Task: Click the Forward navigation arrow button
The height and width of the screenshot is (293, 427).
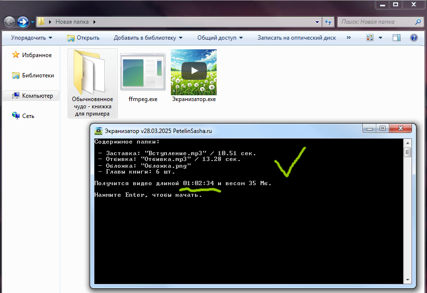Action: (23, 22)
